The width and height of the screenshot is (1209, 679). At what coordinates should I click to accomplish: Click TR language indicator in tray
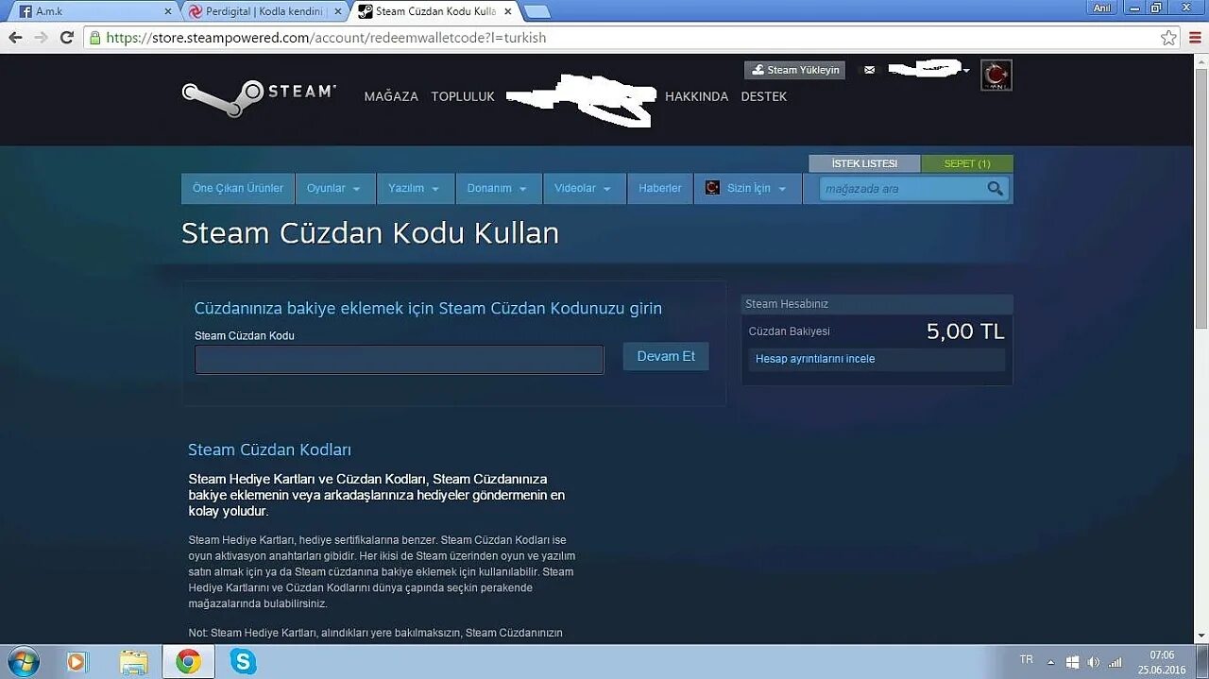(1027, 659)
